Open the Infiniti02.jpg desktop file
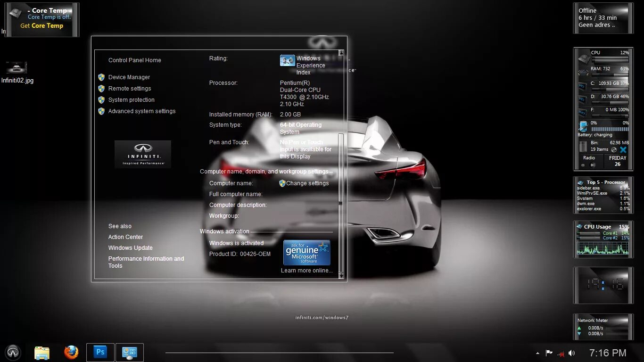The width and height of the screenshot is (644, 362). pos(17,73)
